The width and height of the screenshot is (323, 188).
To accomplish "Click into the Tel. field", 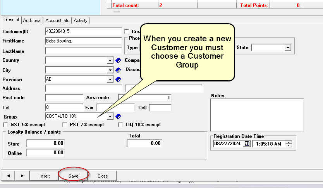I will (64, 108).
